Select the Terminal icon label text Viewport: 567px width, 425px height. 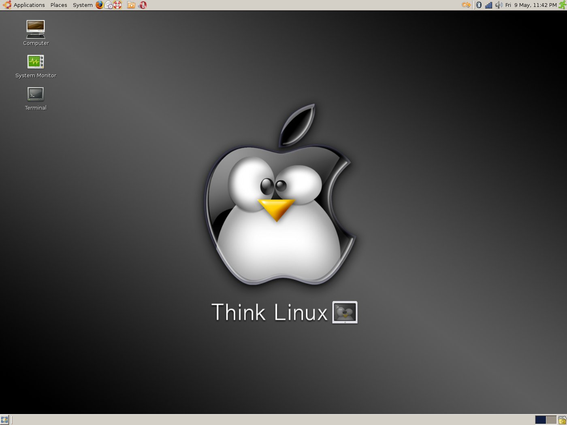[x=36, y=108]
